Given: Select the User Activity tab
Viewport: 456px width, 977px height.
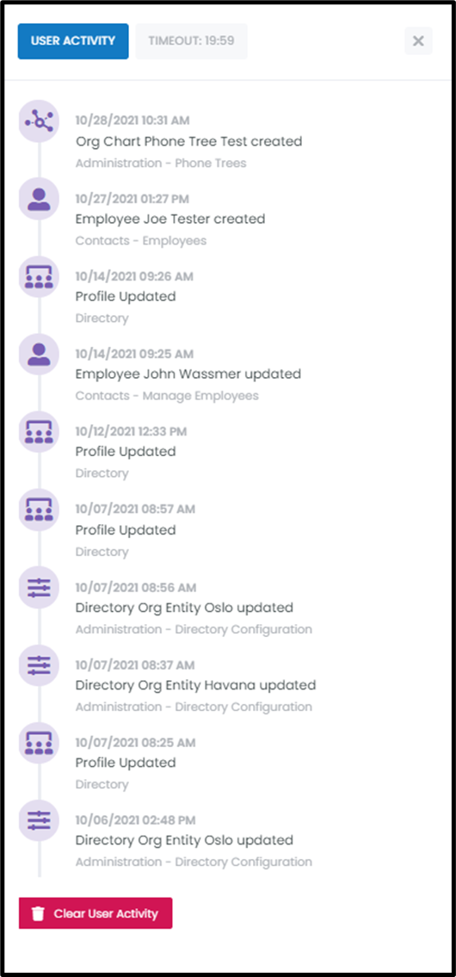Looking at the screenshot, I should pyautogui.click(x=73, y=41).
